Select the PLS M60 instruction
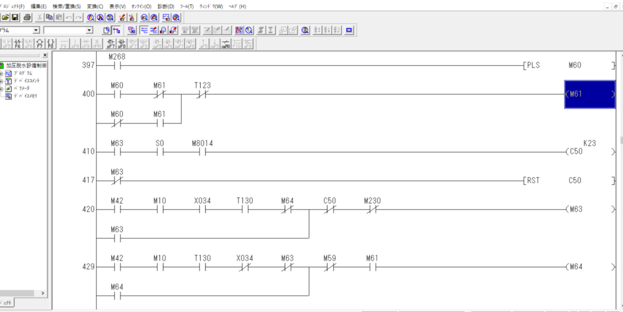Viewport: 623px width, 312px height. pyautogui.click(x=569, y=66)
